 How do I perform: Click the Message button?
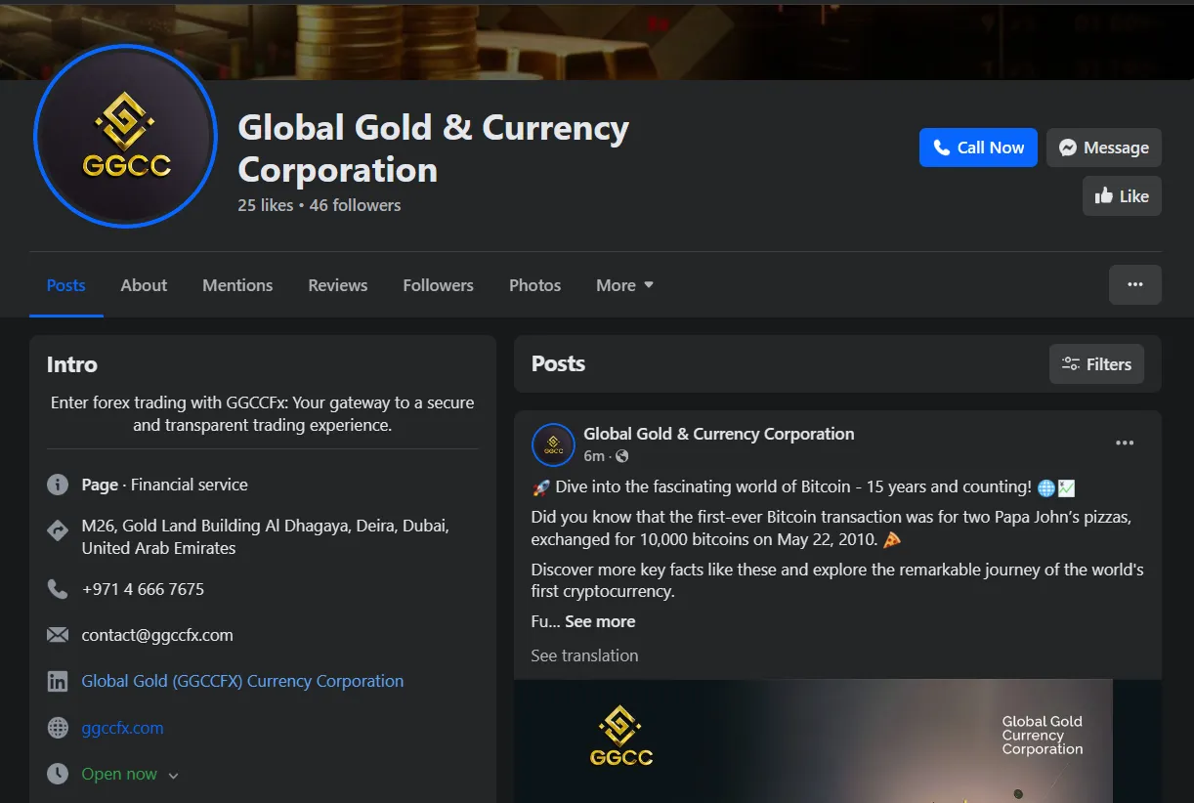tap(1104, 148)
